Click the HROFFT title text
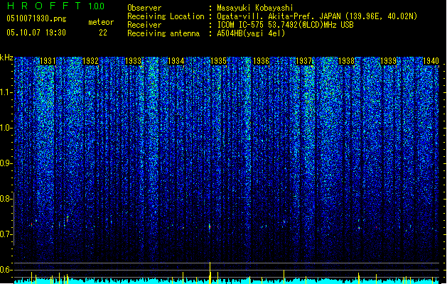The image size is (447, 284). (43, 6)
